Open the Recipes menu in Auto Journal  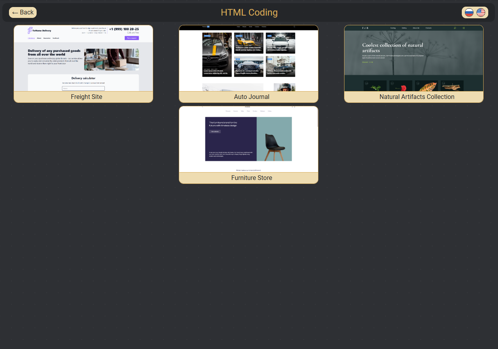coord(244,26)
